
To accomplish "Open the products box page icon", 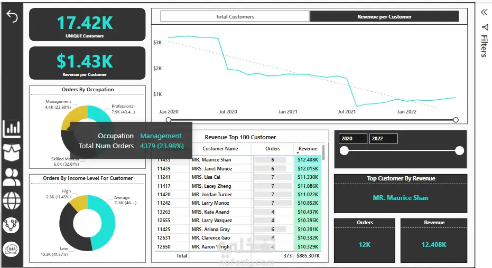I will click(x=12, y=152).
